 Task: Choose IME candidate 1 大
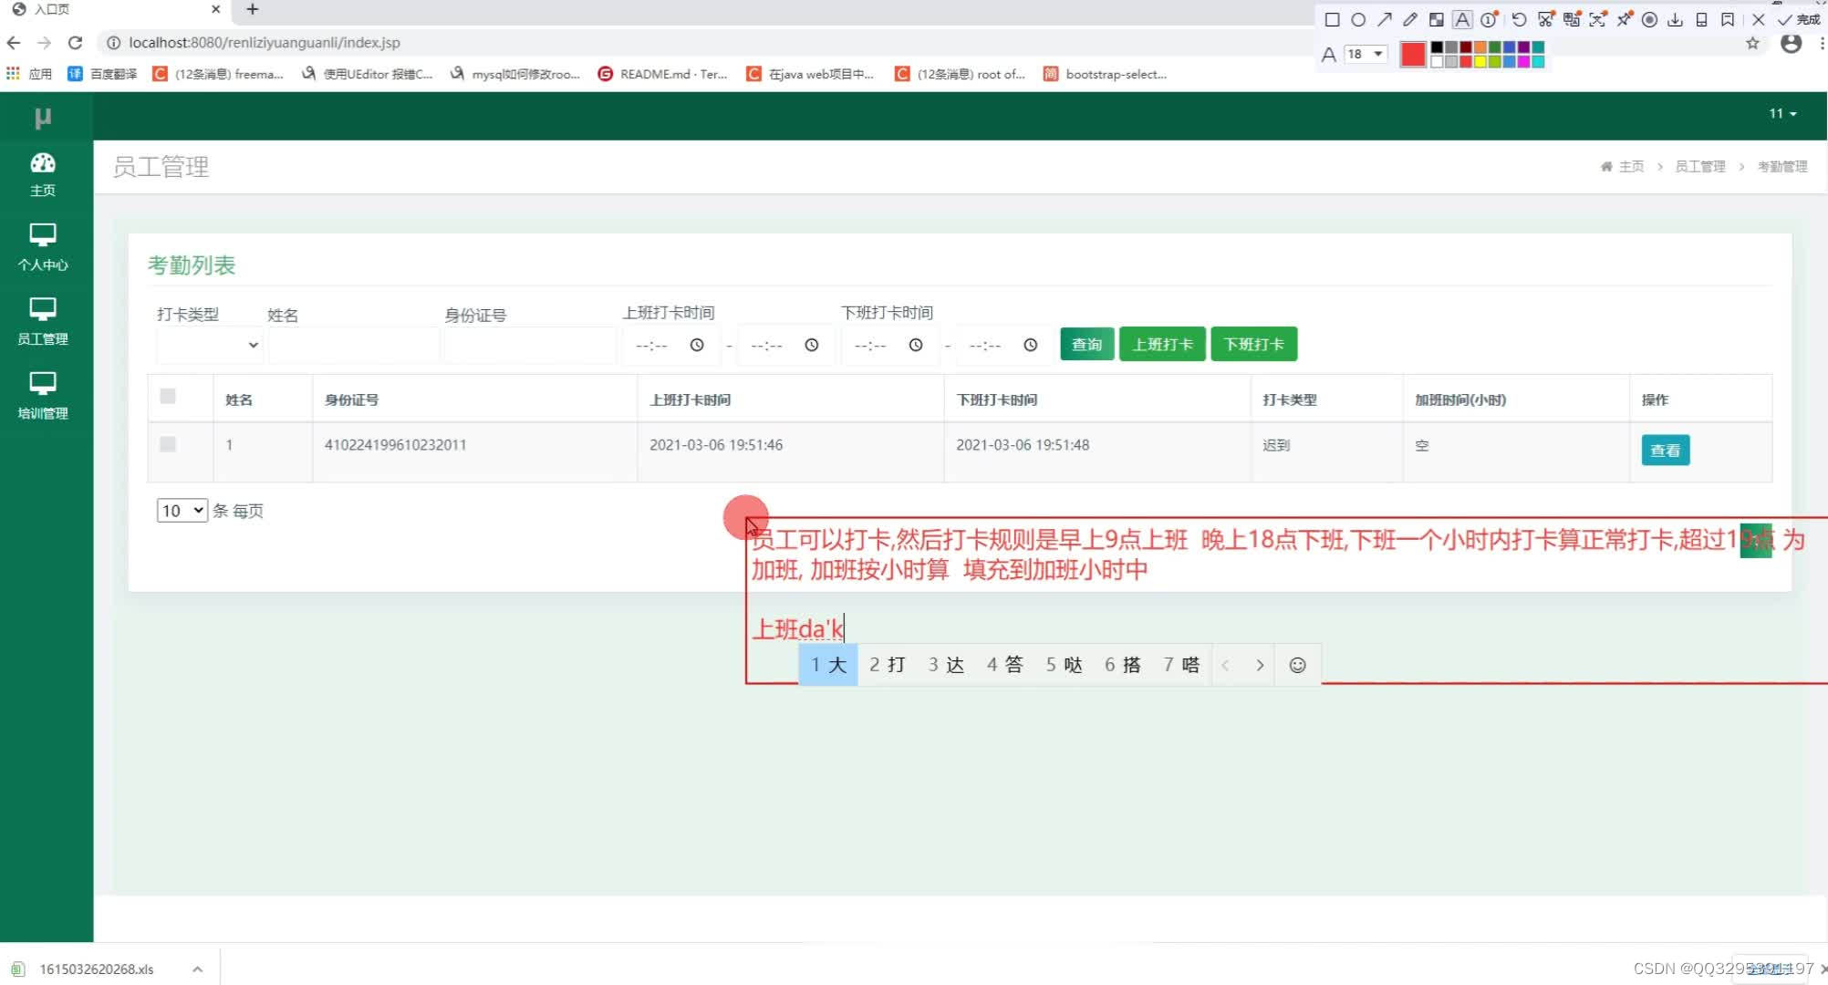tap(828, 665)
